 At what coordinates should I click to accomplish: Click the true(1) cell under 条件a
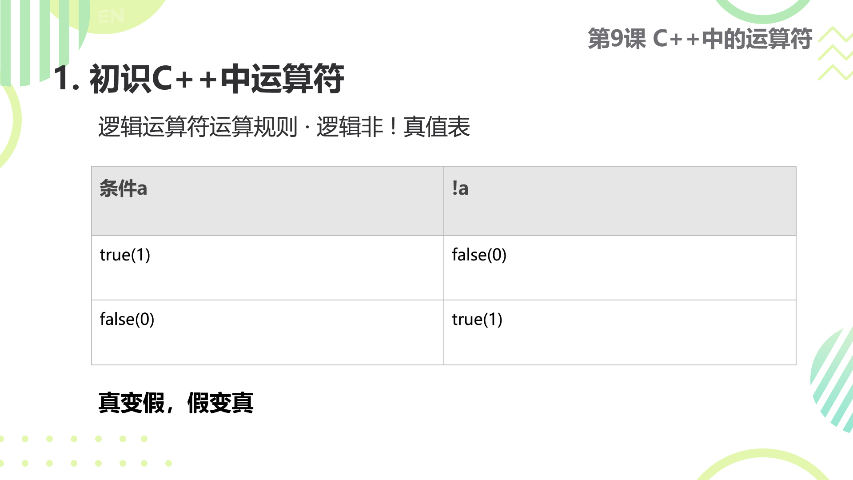coord(267,268)
